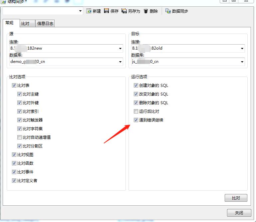
Task: Click the 另存为 (Save As) icon
Action: tap(124, 11)
